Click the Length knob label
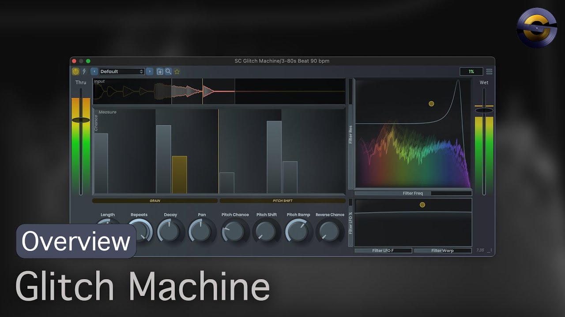 [x=108, y=215]
